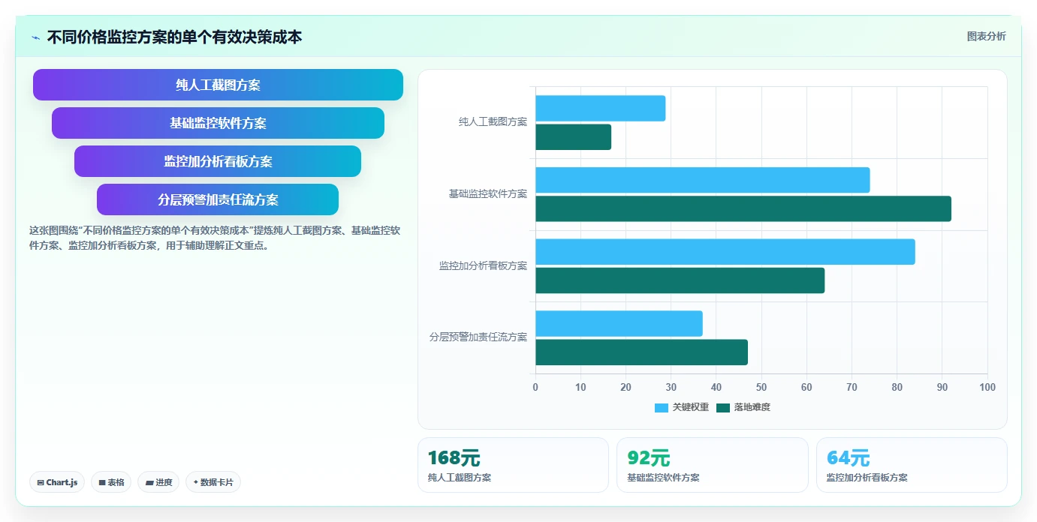Click the Chart.js tag chip
Screen dimensions: 1037x522
click(x=57, y=482)
